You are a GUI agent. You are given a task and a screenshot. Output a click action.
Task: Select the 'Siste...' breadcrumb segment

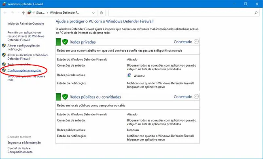(40, 13)
